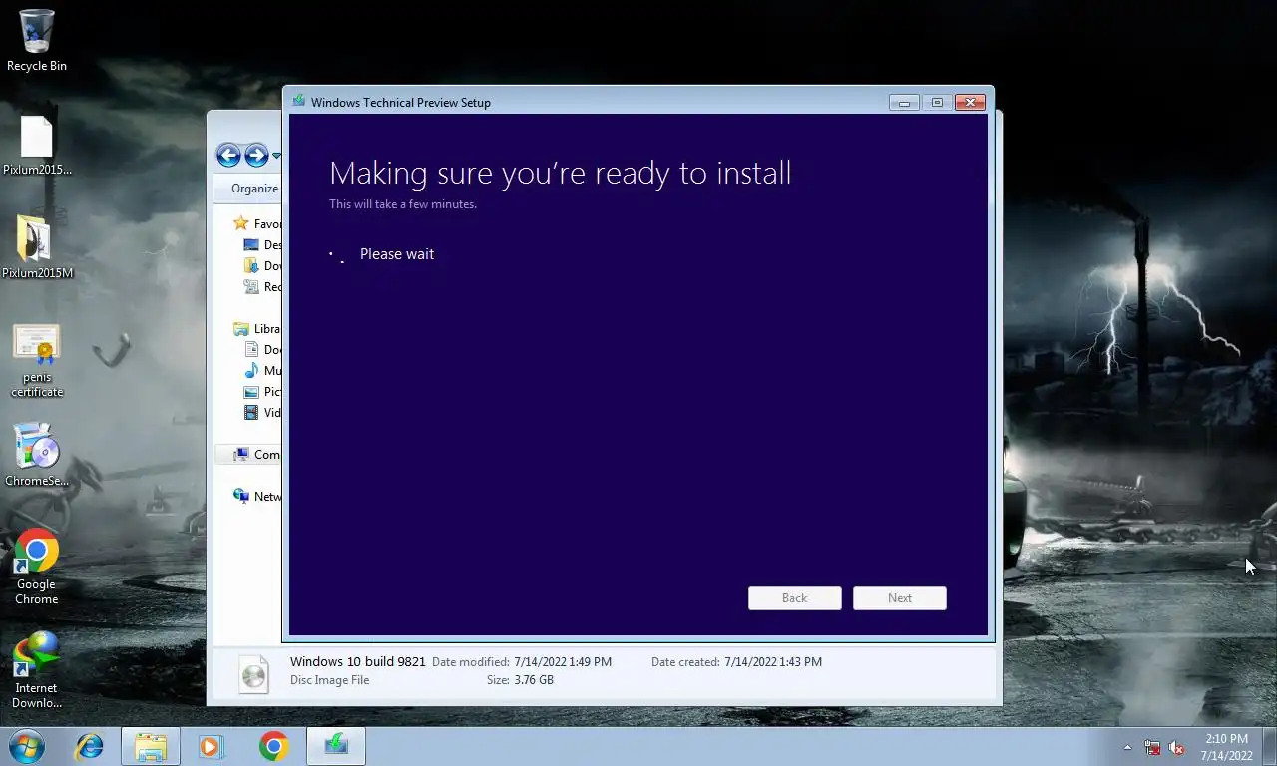Image resolution: width=1277 pixels, height=766 pixels.
Task: Click the 'Size: 3.76 GB' detail
Action: click(520, 680)
